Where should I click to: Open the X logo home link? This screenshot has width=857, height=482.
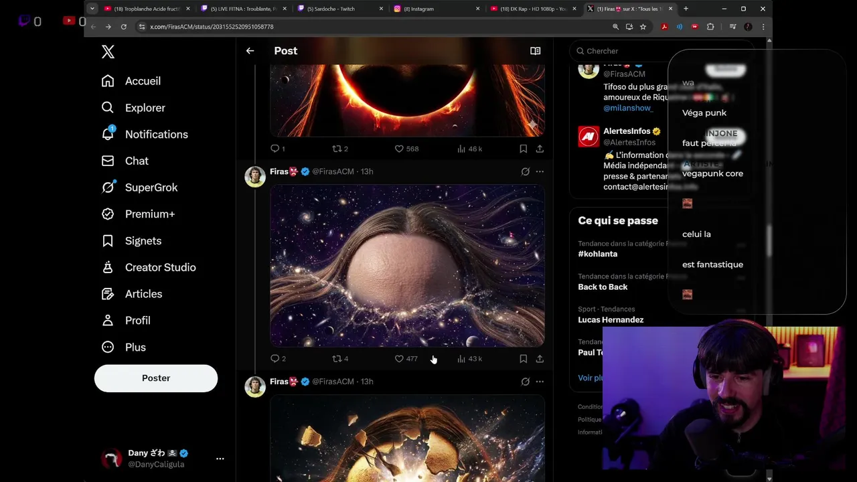click(x=108, y=52)
